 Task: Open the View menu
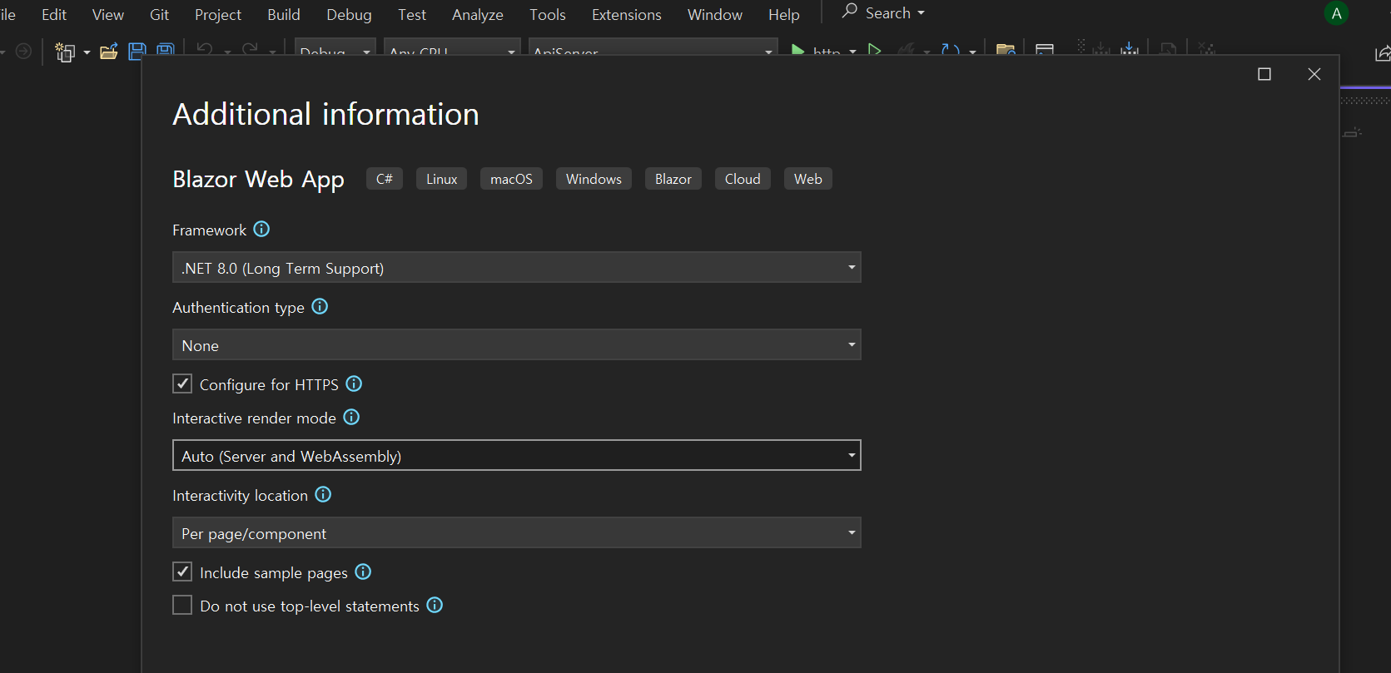click(x=108, y=15)
